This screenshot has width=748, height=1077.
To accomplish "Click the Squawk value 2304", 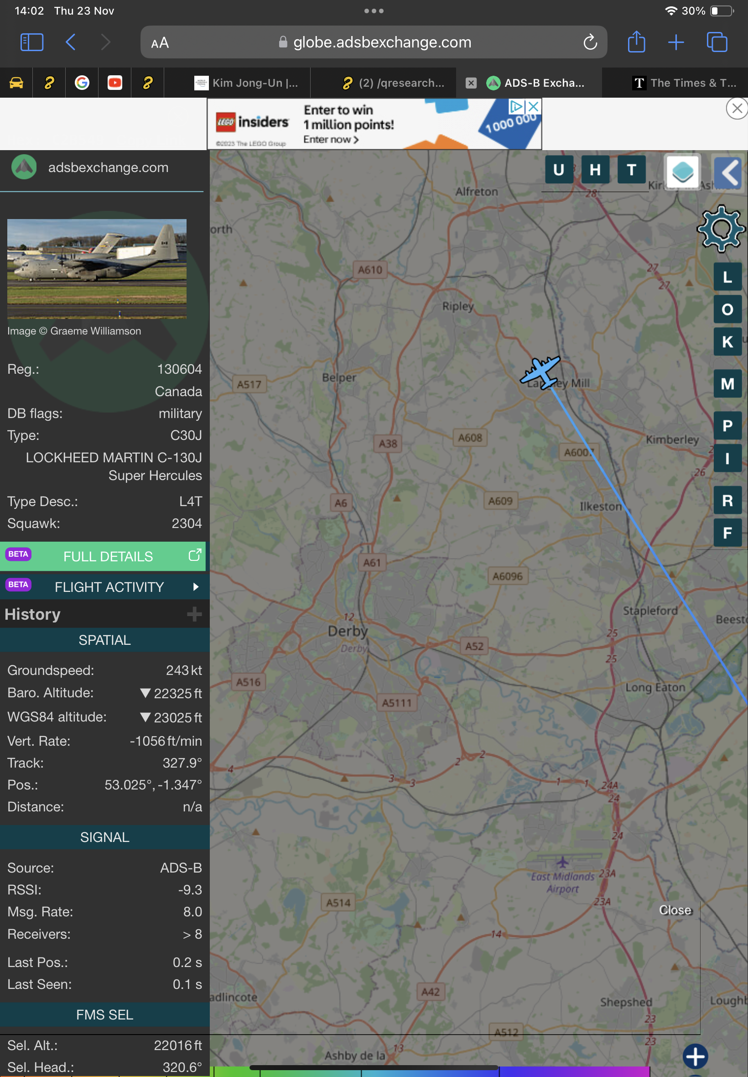I will (187, 524).
